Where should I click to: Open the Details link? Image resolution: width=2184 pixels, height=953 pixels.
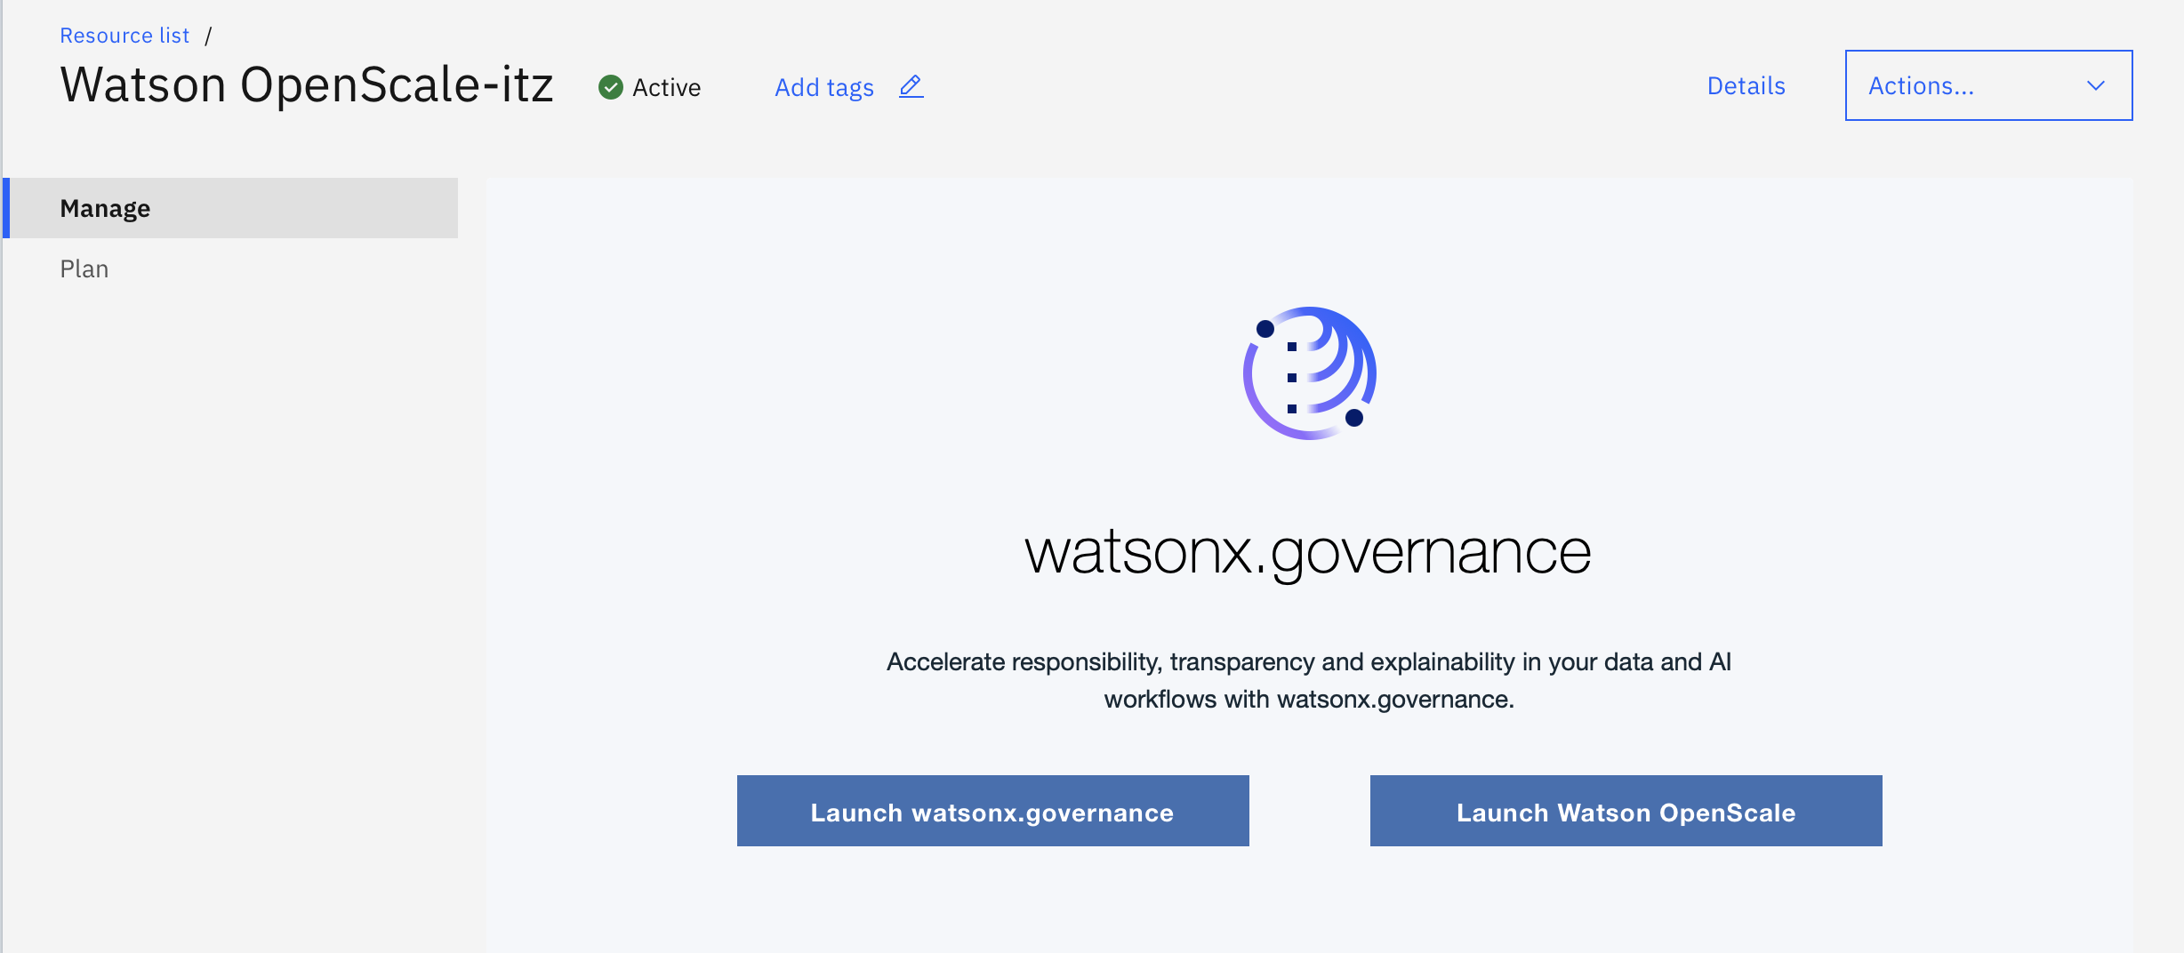click(x=1746, y=85)
